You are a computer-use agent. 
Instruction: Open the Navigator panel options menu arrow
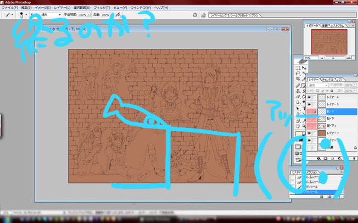pyautogui.click(x=354, y=26)
